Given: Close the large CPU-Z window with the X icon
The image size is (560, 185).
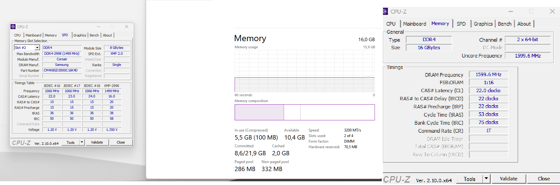Looking at the screenshot, I should 552,11.
